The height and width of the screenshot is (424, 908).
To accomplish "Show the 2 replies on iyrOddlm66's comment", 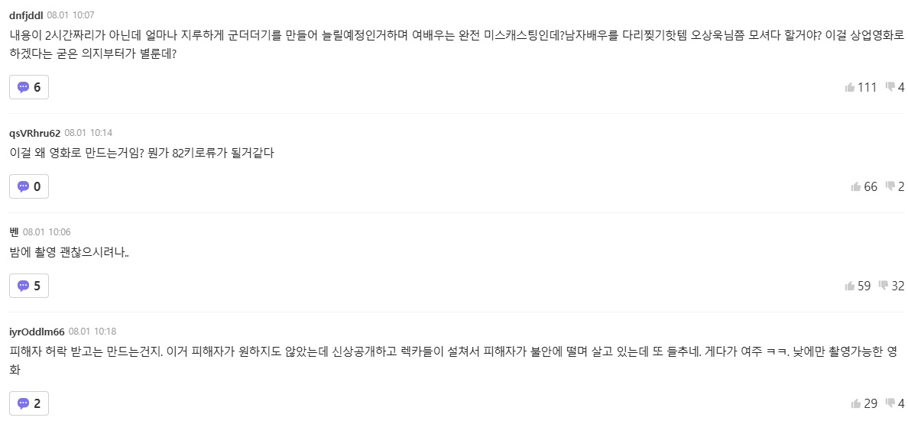I will coord(29,403).
